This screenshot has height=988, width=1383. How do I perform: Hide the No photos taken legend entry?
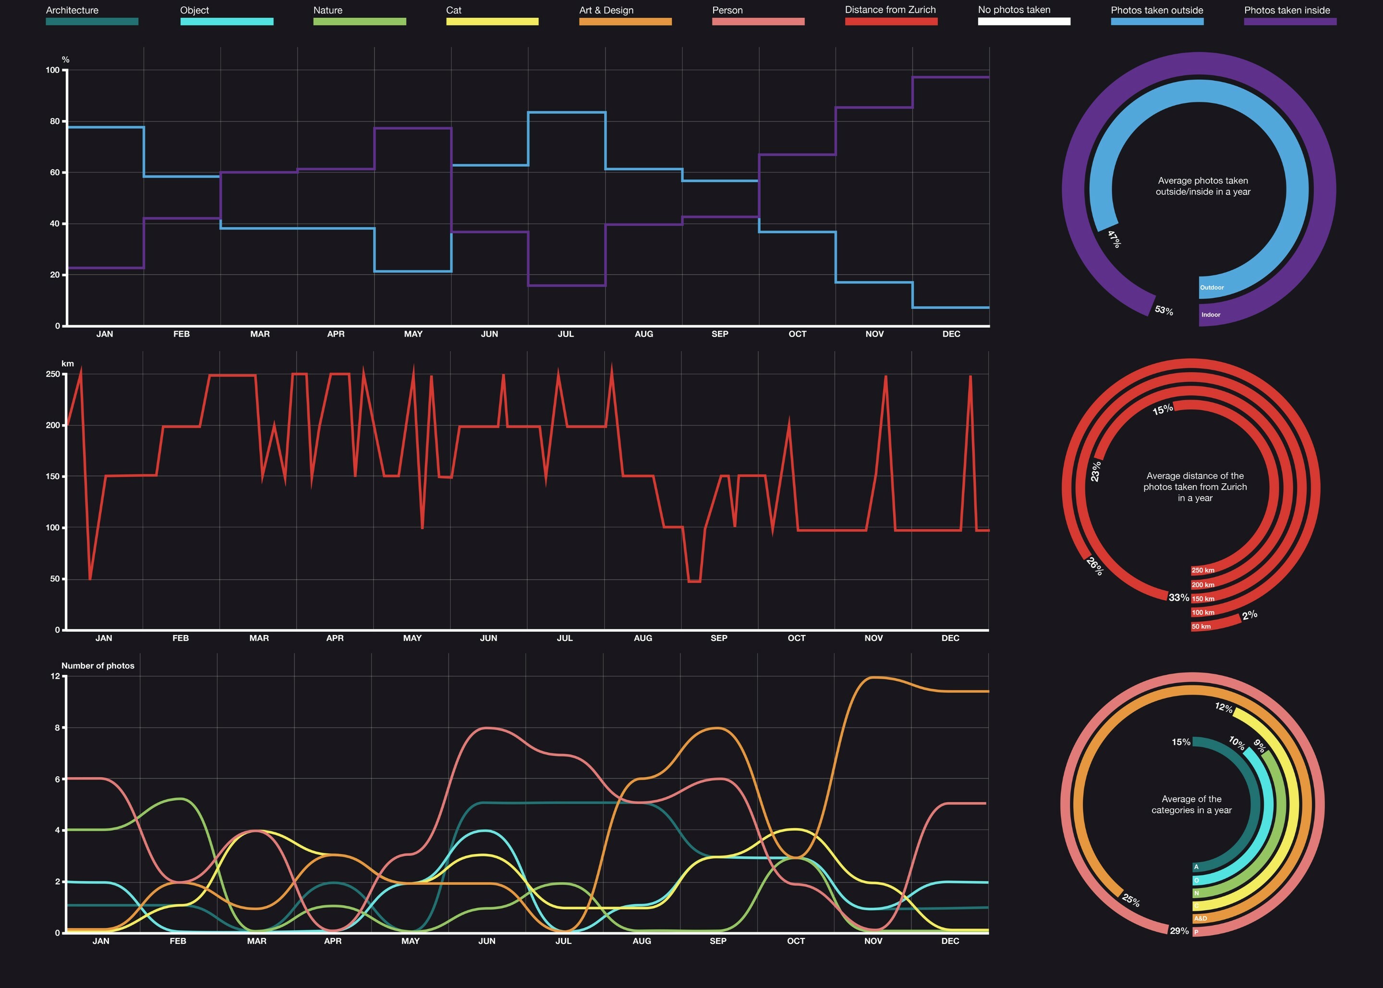1024,20
